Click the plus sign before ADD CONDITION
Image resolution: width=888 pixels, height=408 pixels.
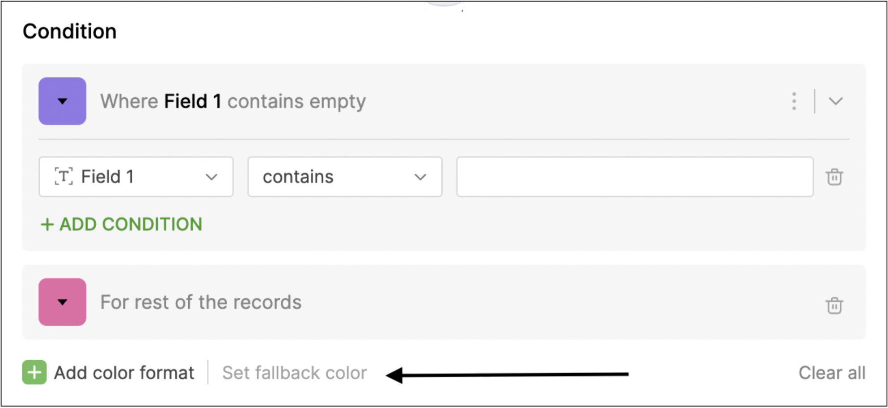(47, 224)
